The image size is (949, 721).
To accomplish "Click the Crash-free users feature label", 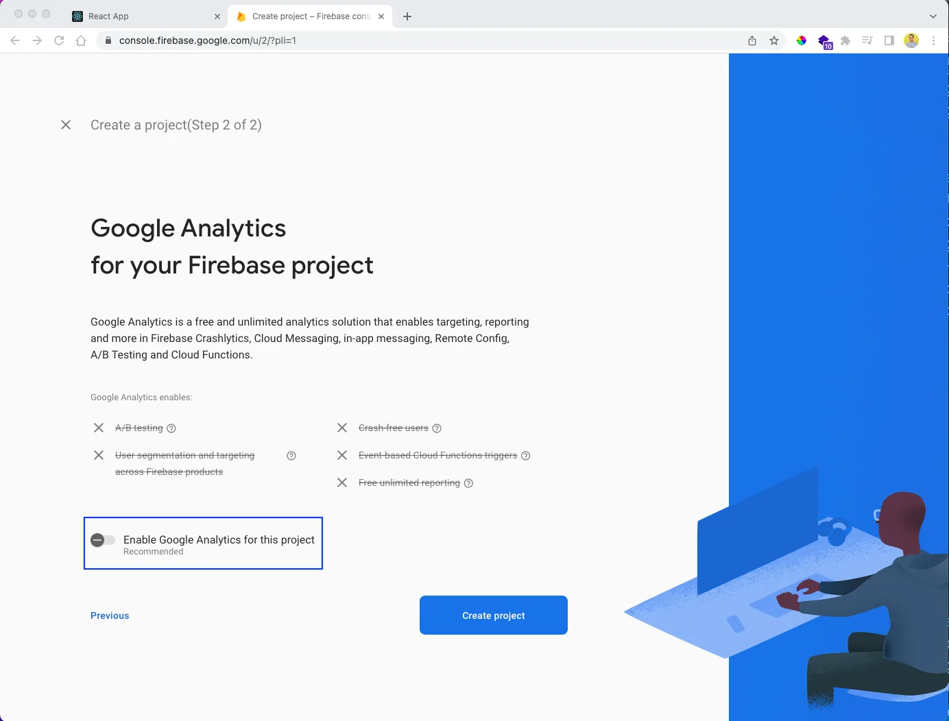I will (394, 428).
